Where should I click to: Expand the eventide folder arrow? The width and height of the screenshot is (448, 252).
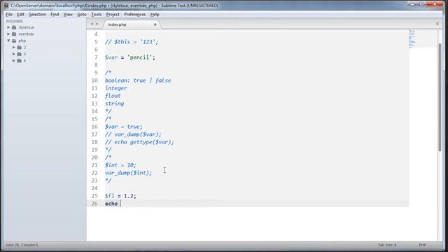pos(8,34)
